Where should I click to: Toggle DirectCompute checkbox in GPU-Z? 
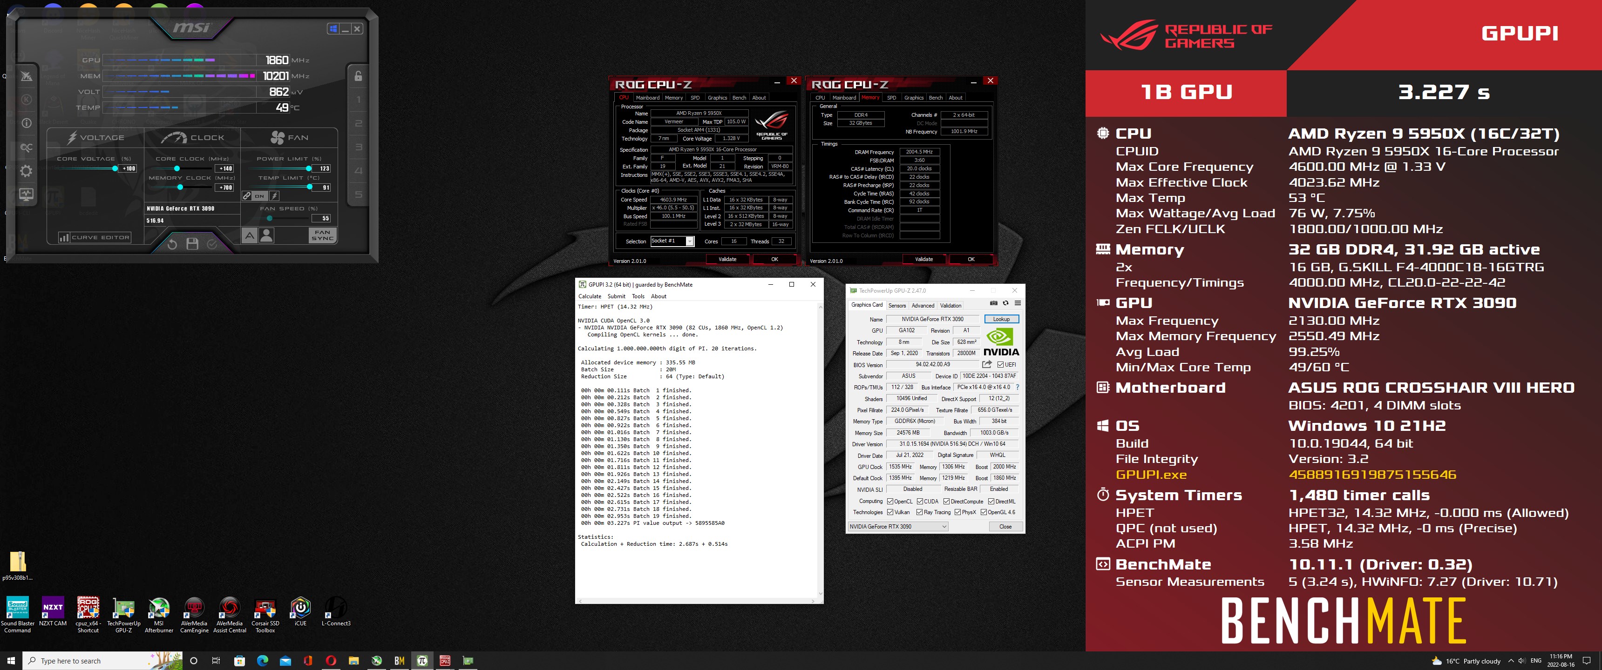point(946,502)
